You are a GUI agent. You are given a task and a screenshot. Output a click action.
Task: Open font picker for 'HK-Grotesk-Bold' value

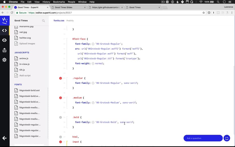[x=93, y=122]
